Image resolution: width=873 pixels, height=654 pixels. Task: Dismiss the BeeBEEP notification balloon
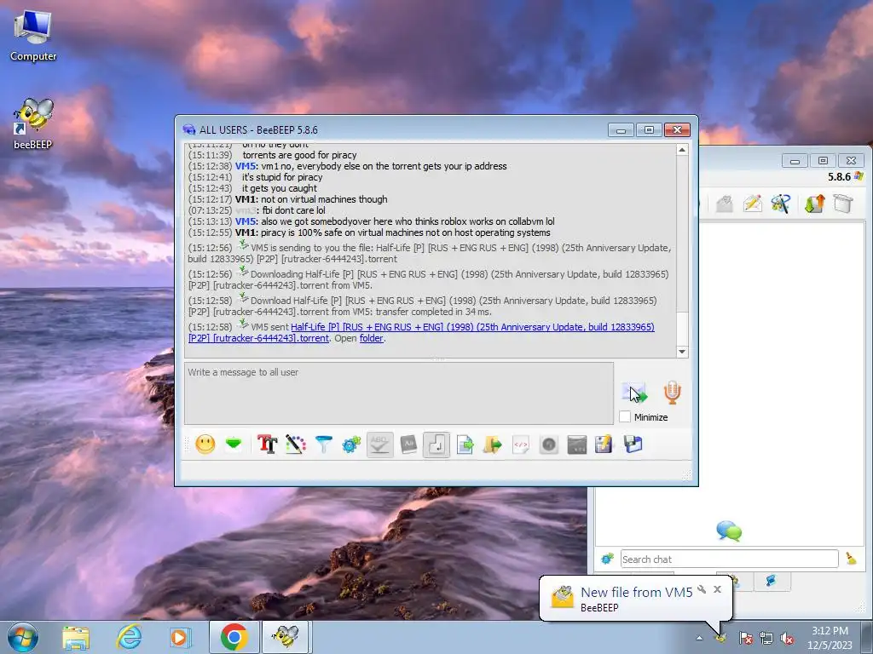pos(718,589)
